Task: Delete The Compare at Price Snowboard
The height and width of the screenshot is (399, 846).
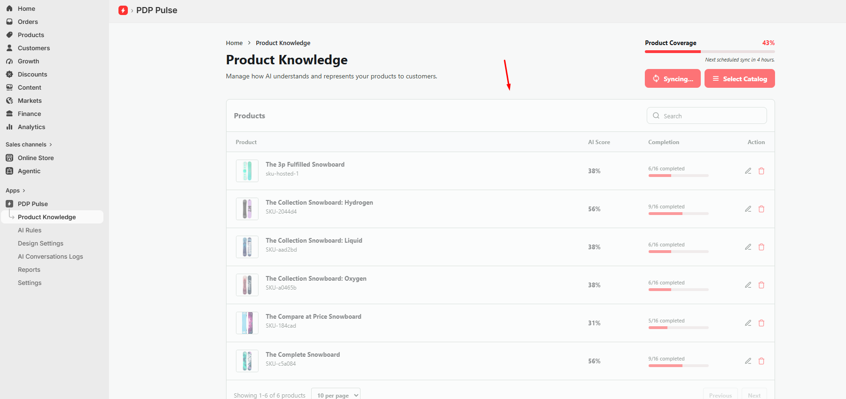Action: 761,323
